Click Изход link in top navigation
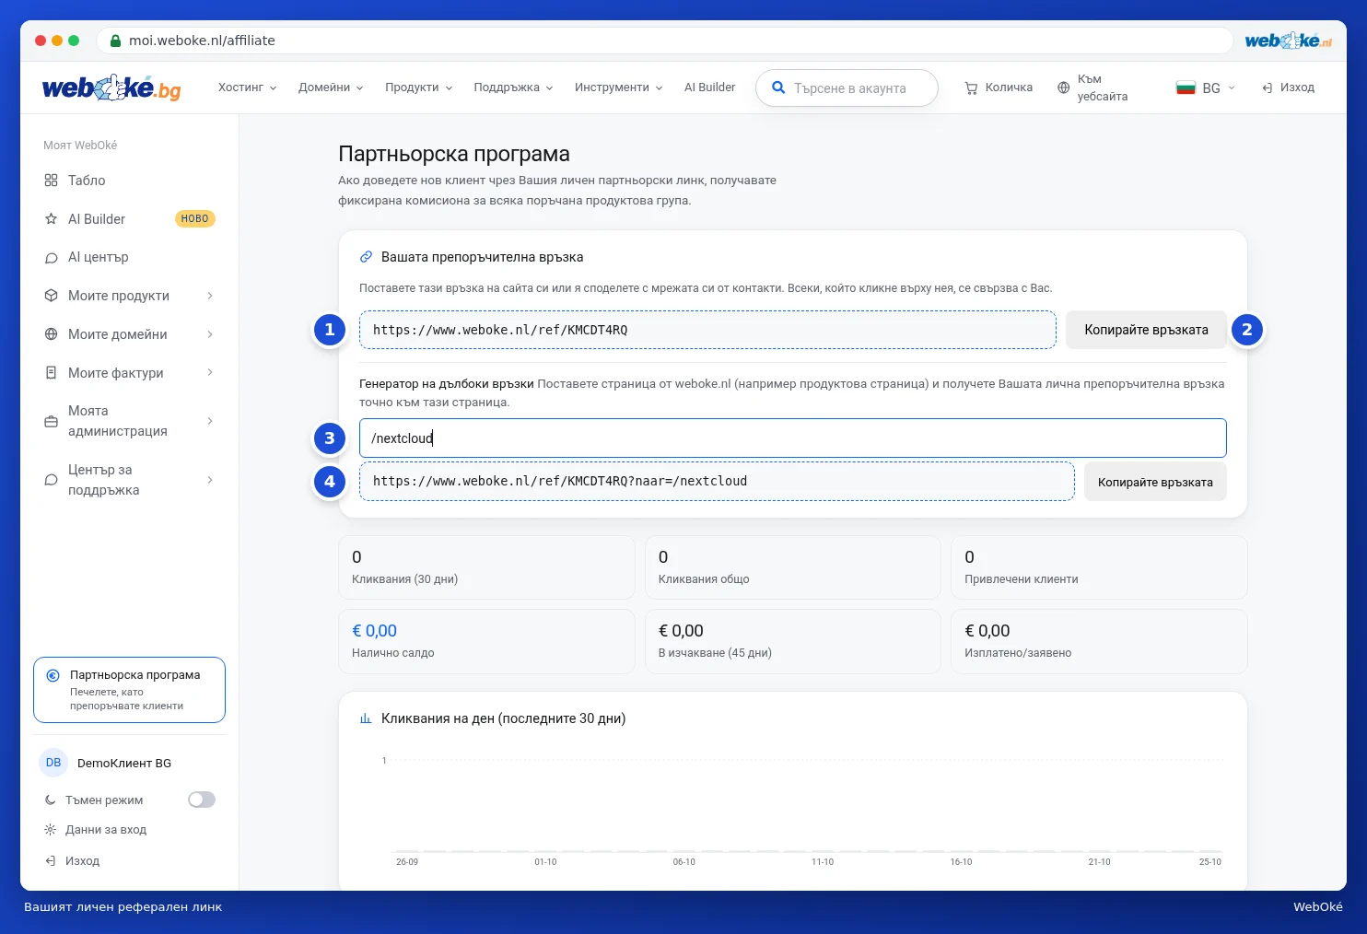Screen dimensions: 1367x934 [x=1288, y=88]
